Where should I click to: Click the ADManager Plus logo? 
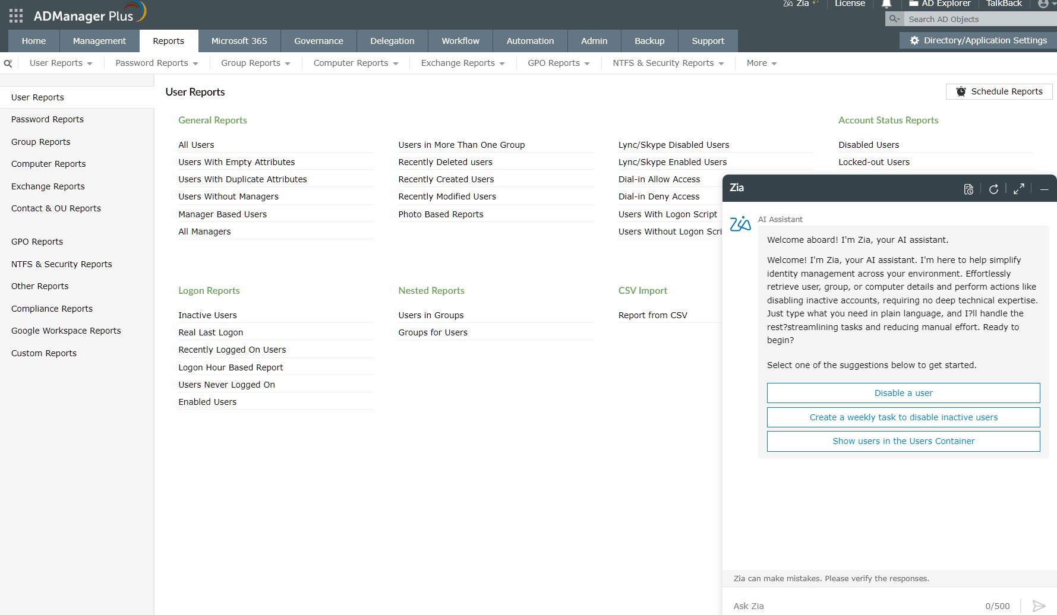coord(90,13)
